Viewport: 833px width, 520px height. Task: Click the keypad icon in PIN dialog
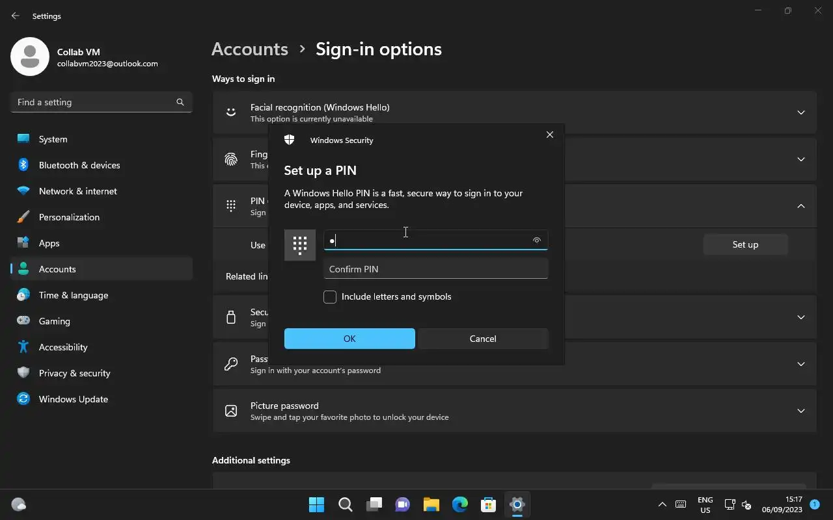coord(300,245)
